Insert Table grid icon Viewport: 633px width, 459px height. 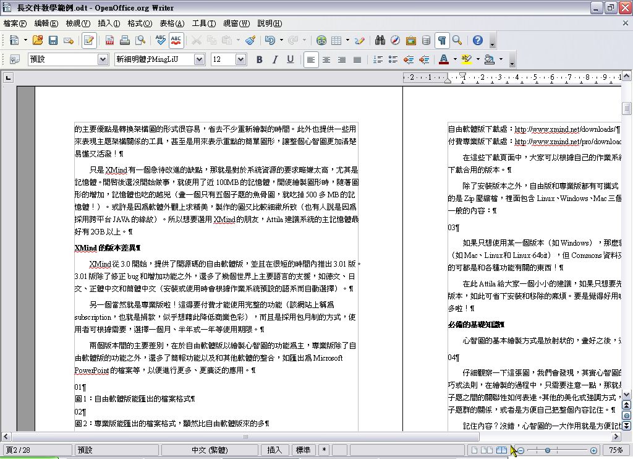click(336, 40)
